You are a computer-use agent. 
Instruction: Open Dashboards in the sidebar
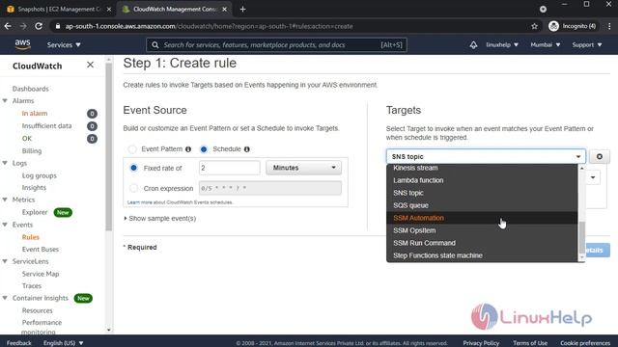click(30, 89)
